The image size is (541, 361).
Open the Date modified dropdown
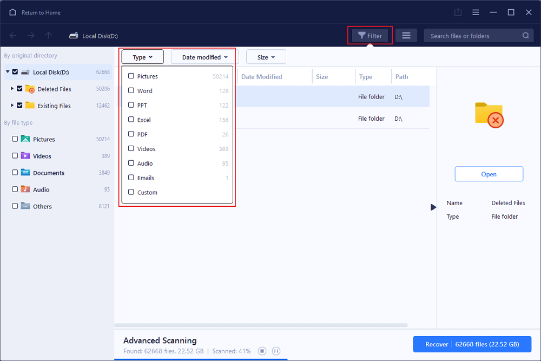[204, 57]
